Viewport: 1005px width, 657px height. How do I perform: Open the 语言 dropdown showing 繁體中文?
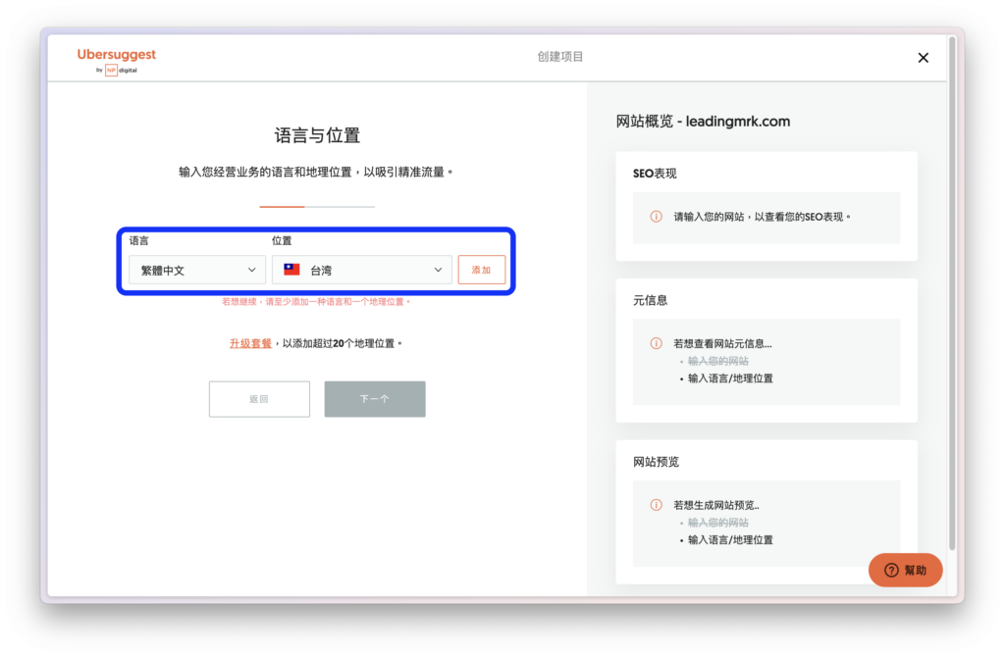[x=197, y=271]
